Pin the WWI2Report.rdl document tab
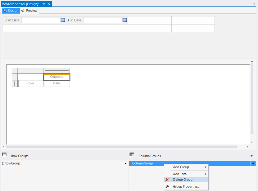 (44, 4)
